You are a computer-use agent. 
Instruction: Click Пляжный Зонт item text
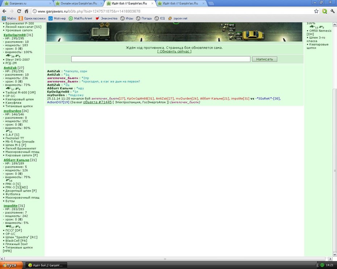click(17, 244)
